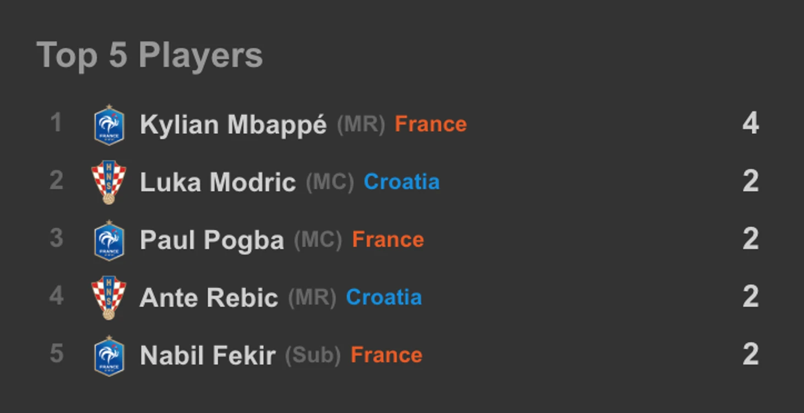
Task: Click Croatia team link next to Rebic
Action: (x=384, y=297)
